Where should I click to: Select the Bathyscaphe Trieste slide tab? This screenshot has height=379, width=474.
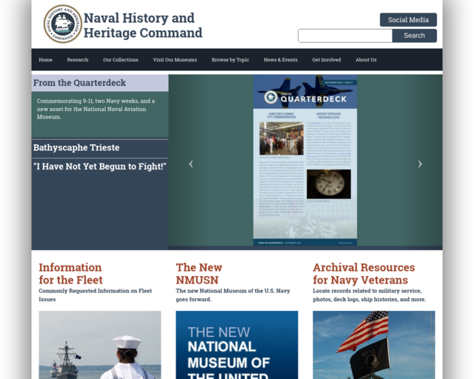click(100, 148)
